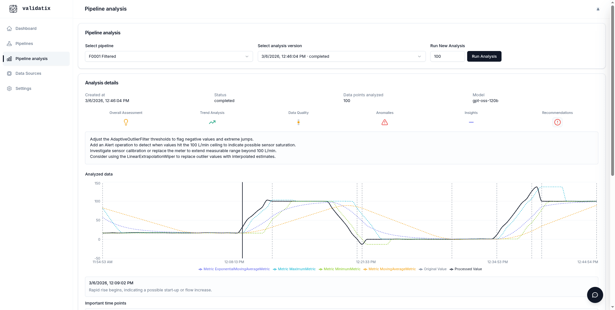Toggle Metric MaximumMetric legend series

coord(294,269)
